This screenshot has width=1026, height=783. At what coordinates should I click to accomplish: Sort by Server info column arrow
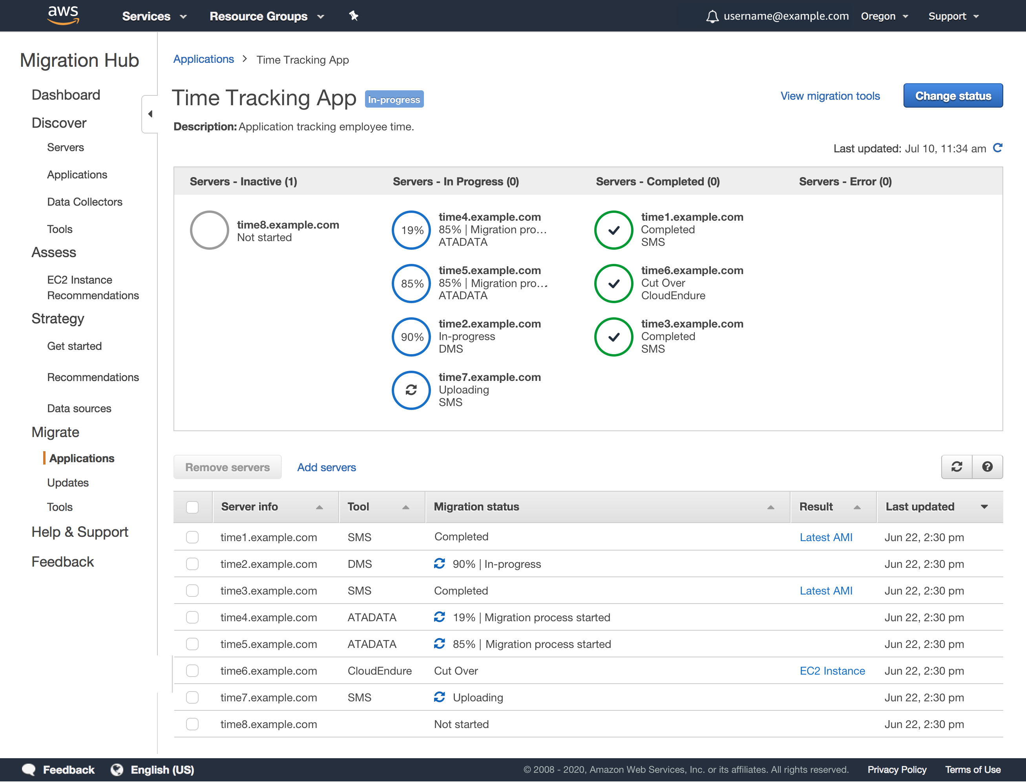click(x=319, y=507)
